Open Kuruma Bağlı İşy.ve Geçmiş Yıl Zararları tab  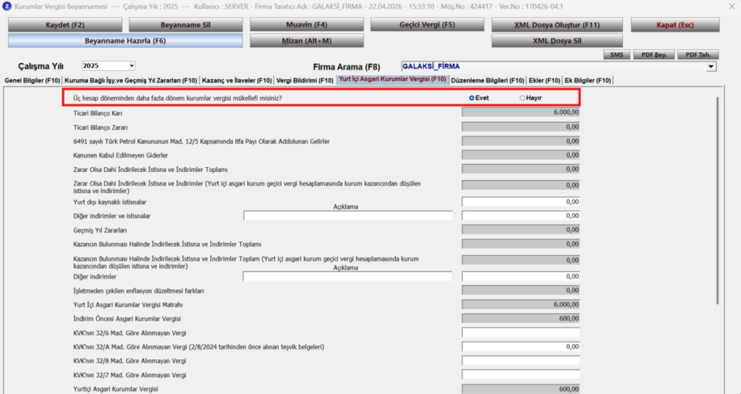pos(131,81)
